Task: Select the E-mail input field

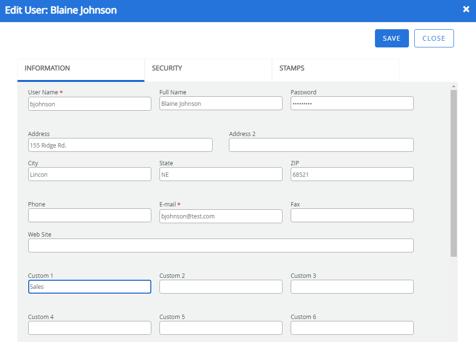Action: click(221, 216)
